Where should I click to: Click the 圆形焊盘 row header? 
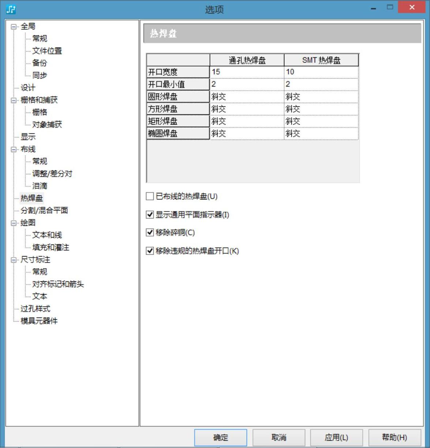pyautogui.click(x=178, y=97)
